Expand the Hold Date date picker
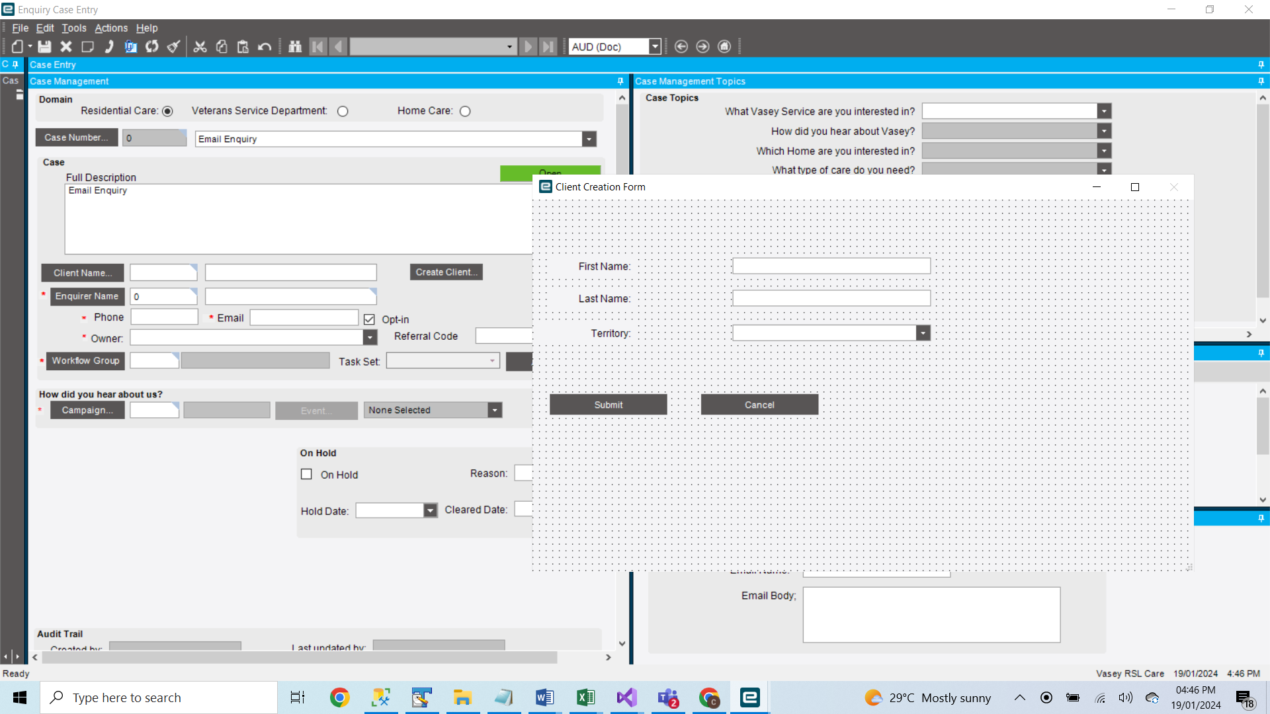 click(431, 510)
